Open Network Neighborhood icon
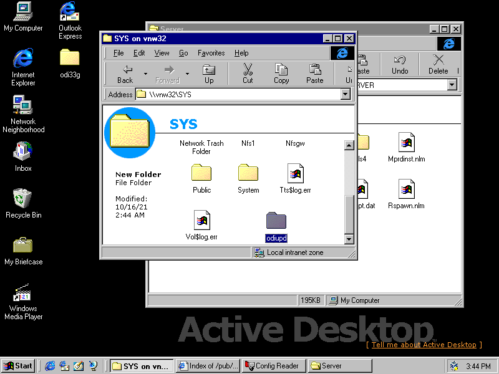The width and height of the screenshot is (499, 374). click(x=23, y=114)
